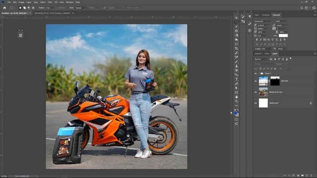
Task: Choose Intersect with Selection mode icon
Action: [33, 8]
